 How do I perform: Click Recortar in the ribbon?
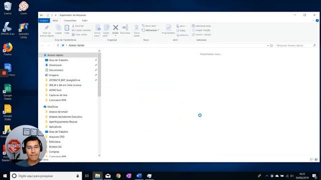tap(78, 26)
